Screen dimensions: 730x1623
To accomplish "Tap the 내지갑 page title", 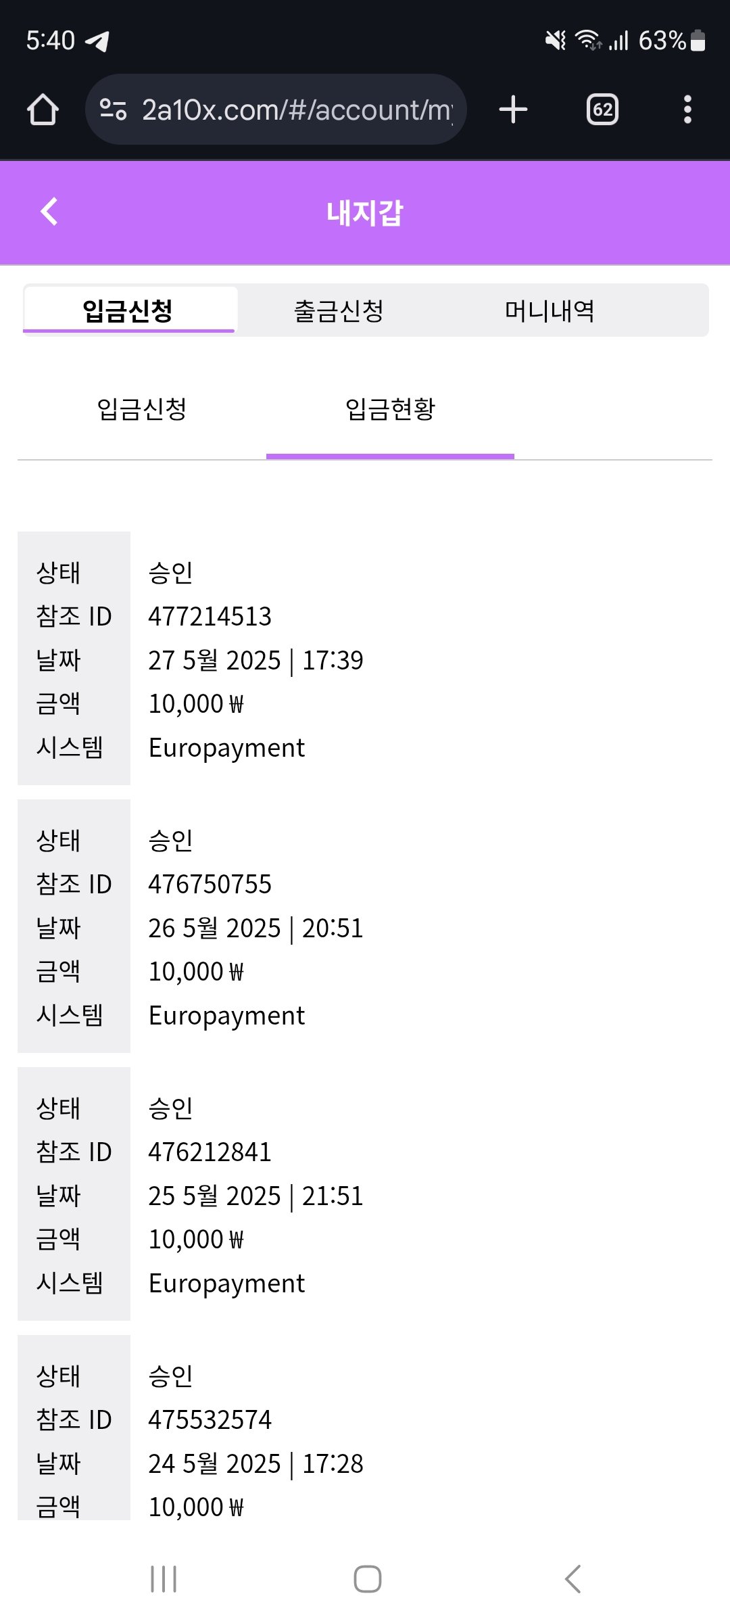I will (x=365, y=213).
